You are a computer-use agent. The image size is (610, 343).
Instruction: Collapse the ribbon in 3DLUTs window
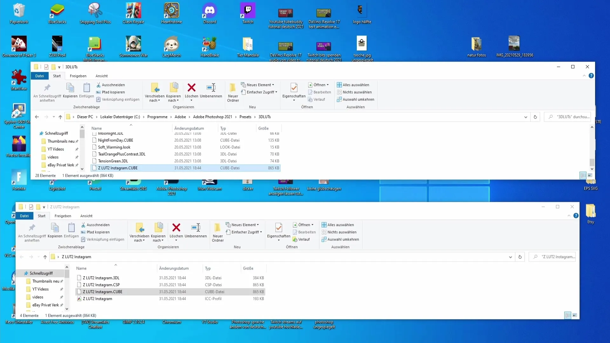tap(584, 76)
